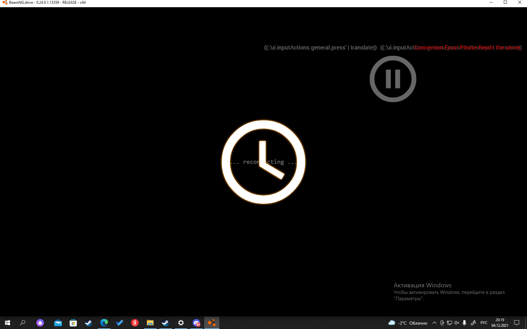The height and width of the screenshot is (329, 527).
Task: Minimize the BeamNG.drive window
Action: pyautogui.click(x=491, y=3)
